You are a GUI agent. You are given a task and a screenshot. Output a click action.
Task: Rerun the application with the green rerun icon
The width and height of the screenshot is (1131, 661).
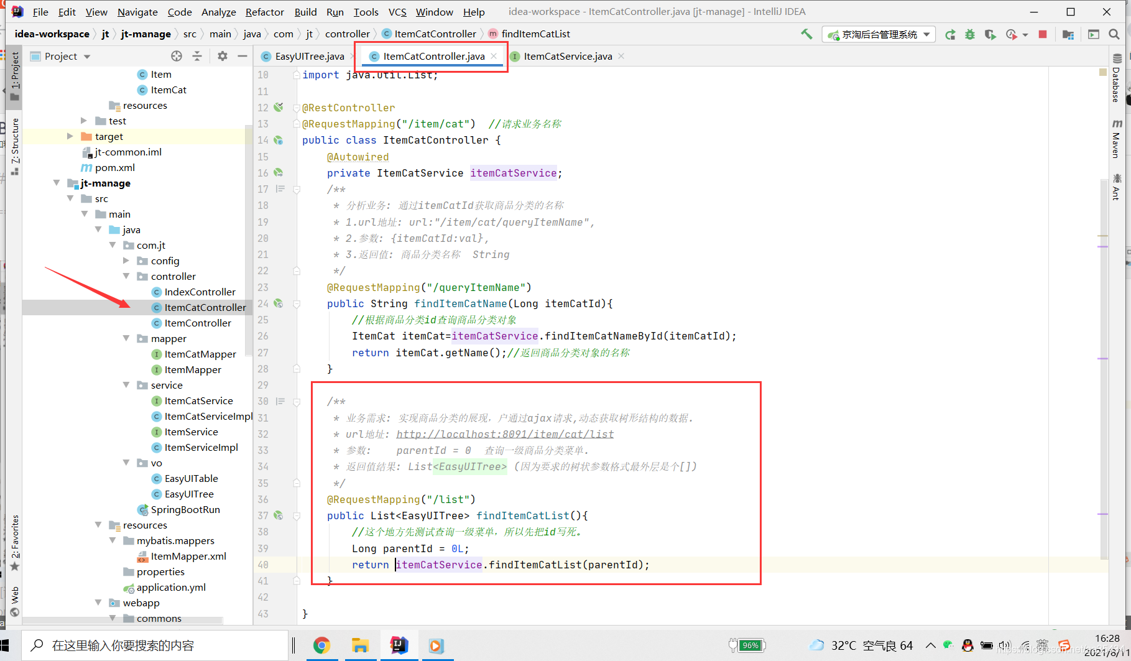950,34
